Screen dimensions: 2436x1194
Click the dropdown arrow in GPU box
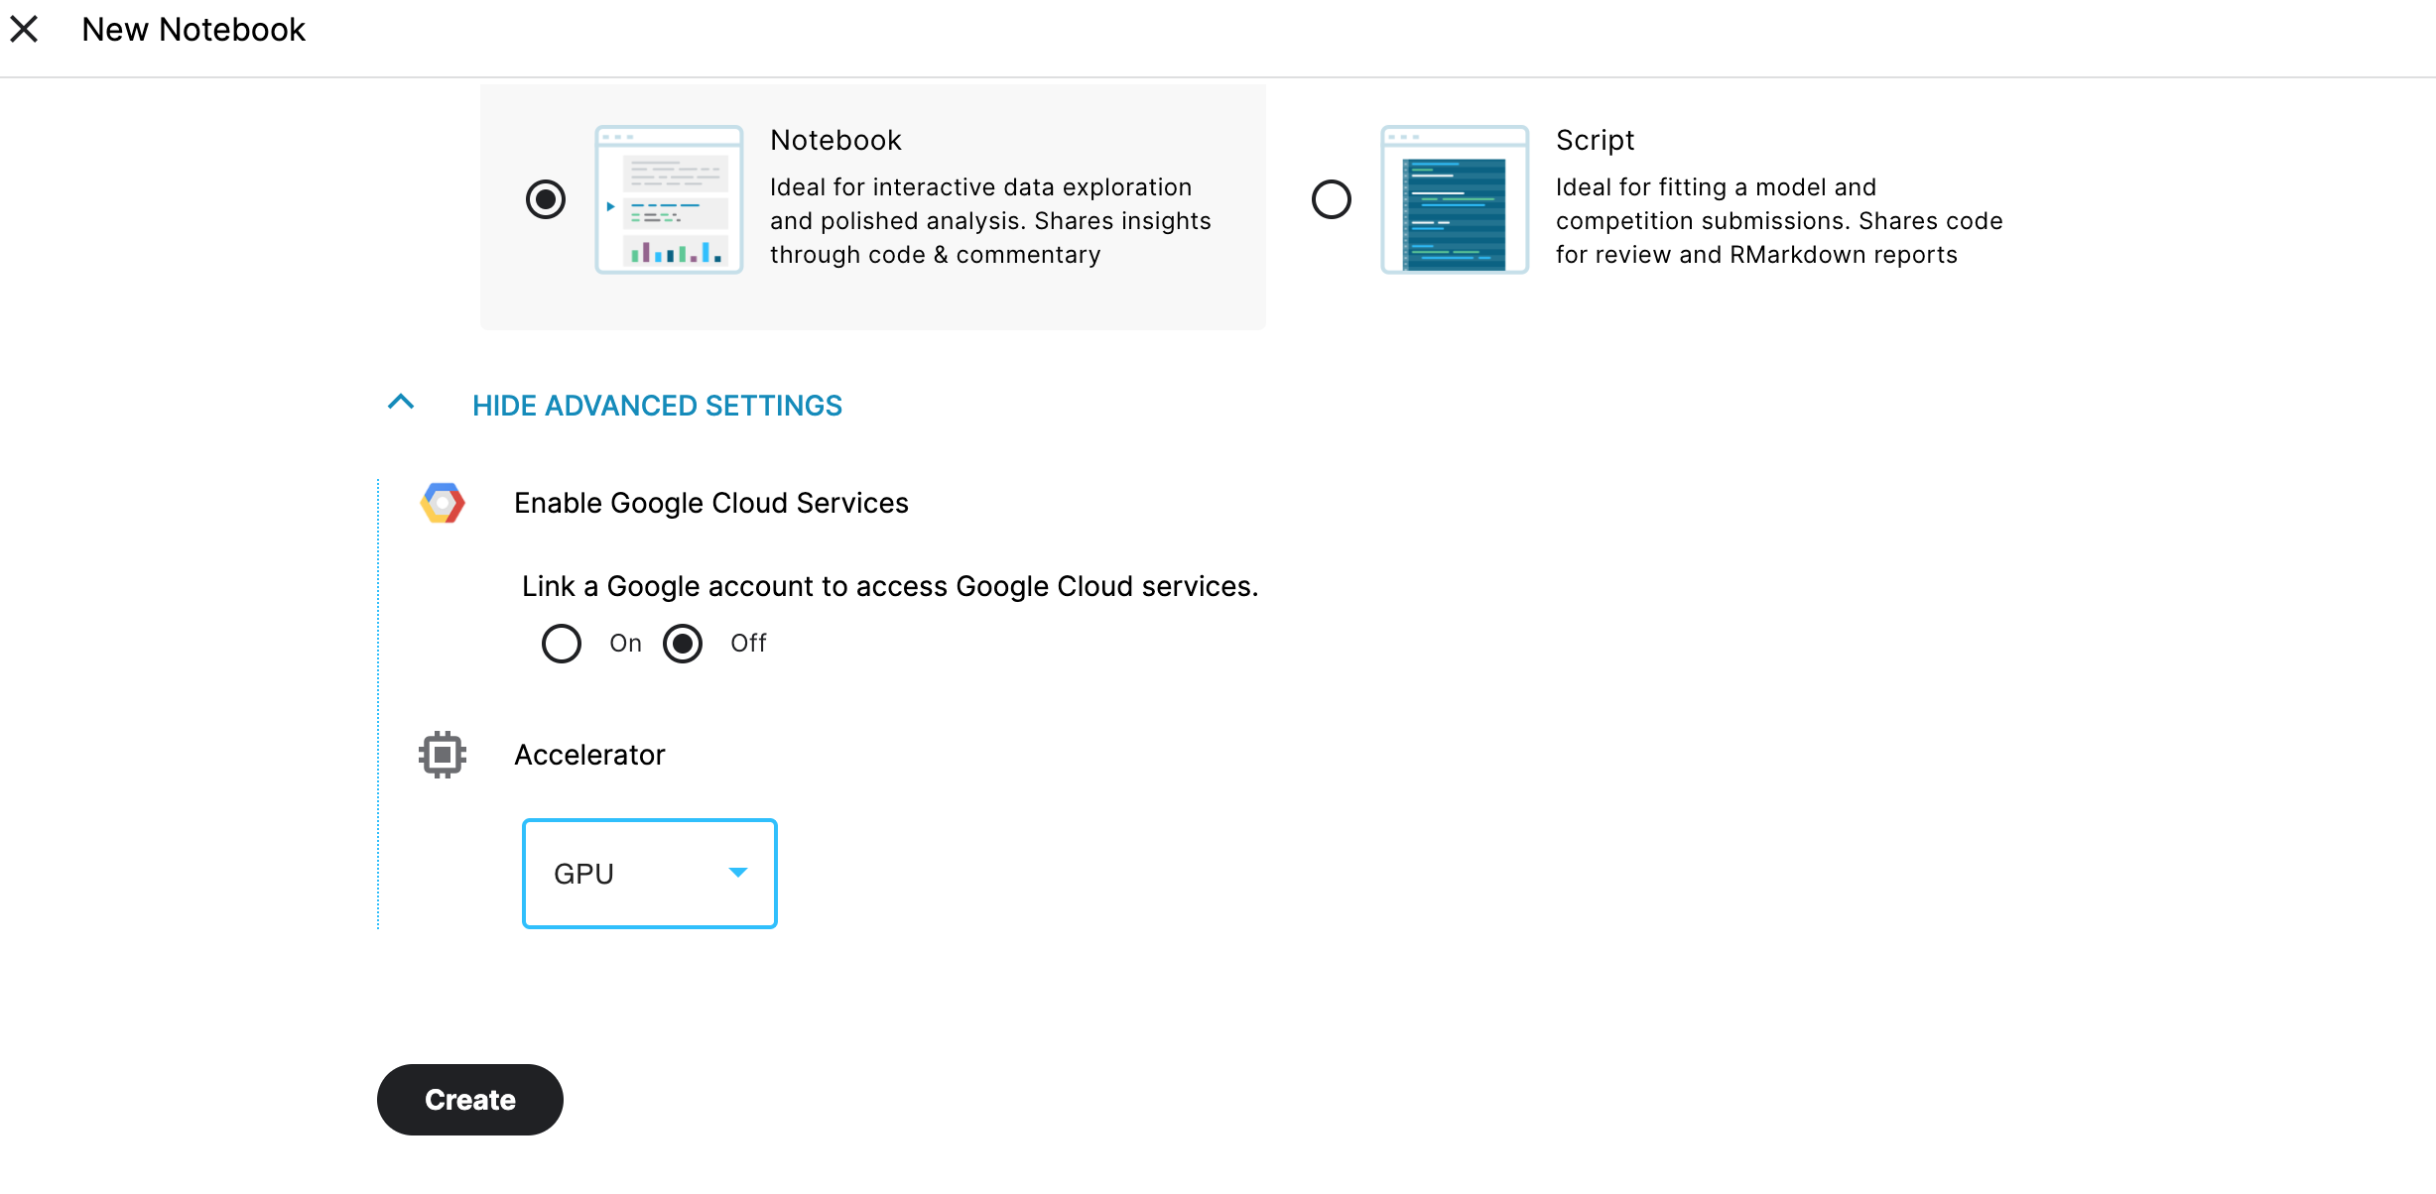(x=738, y=873)
